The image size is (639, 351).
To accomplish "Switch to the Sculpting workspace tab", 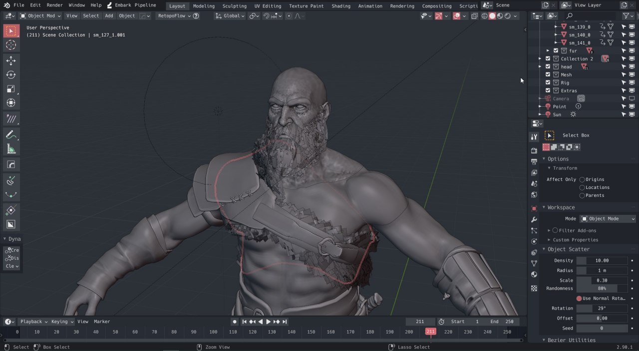I will (234, 6).
